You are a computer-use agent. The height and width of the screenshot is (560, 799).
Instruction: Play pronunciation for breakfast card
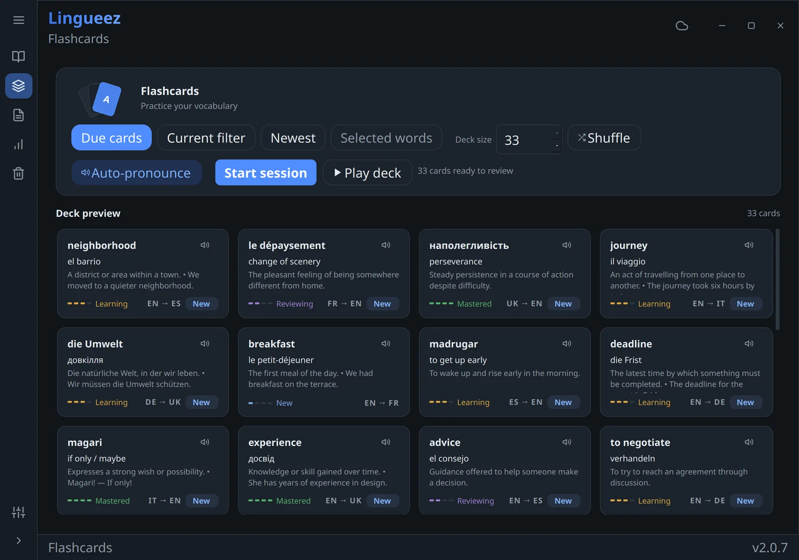click(386, 343)
